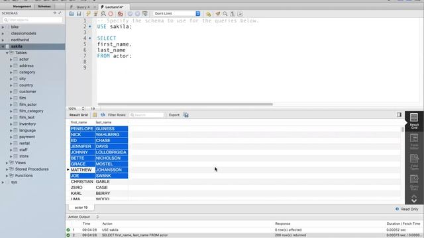Select the Functions node
The width and height of the screenshot is (424, 238).
(x=24, y=176)
